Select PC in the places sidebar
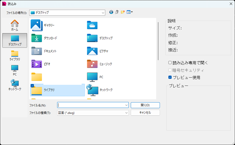Viewport: 235px width, 145px height. pos(15,70)
